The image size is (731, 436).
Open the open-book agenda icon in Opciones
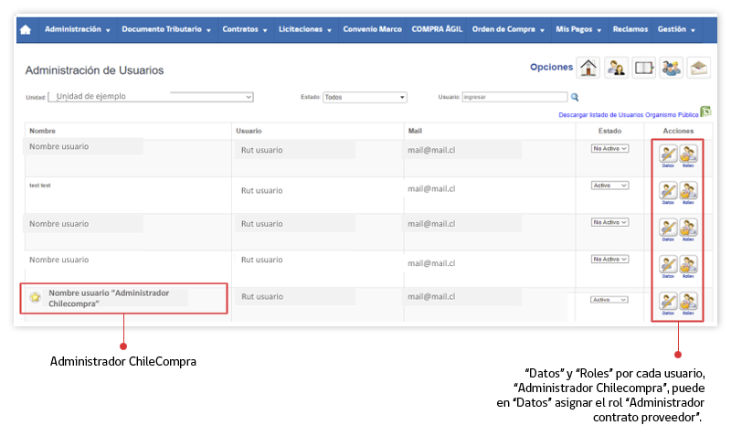pyautogui.click(x=643, y=68)
